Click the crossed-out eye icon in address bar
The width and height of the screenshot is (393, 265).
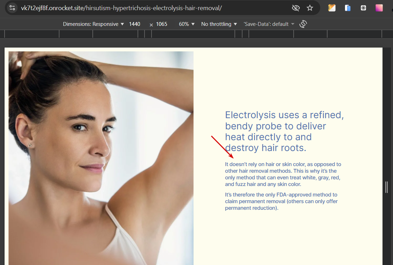(x=296, y=8)
